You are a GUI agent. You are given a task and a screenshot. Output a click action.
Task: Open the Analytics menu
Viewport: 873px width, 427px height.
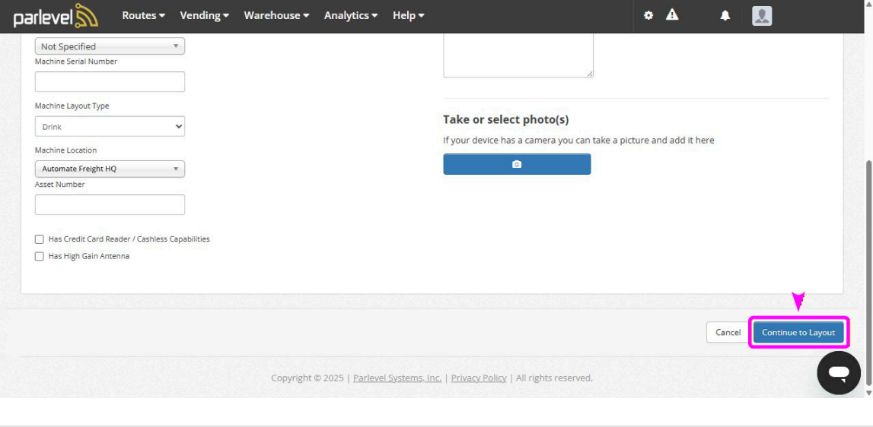point(351,15)
